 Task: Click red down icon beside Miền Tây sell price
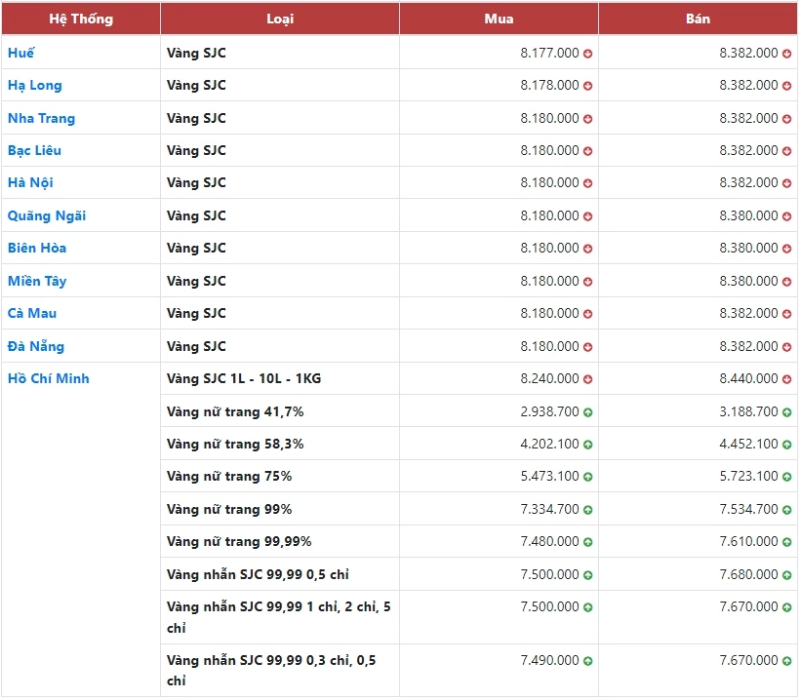click(786, 282)
